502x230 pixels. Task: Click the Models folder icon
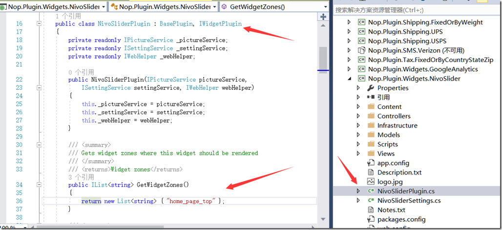[371, 135]
